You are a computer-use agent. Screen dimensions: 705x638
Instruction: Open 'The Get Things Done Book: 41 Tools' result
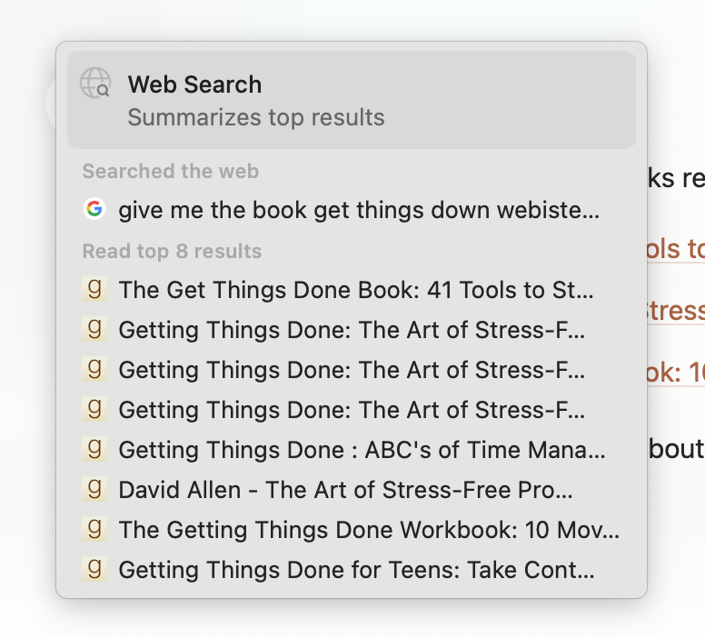356,291
